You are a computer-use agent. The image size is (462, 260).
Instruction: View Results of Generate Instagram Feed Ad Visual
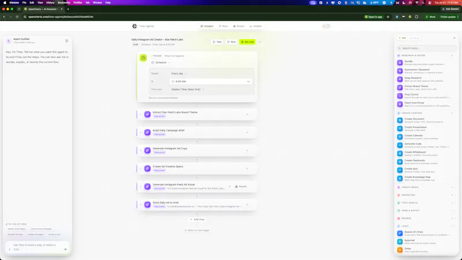click(241, 187)
